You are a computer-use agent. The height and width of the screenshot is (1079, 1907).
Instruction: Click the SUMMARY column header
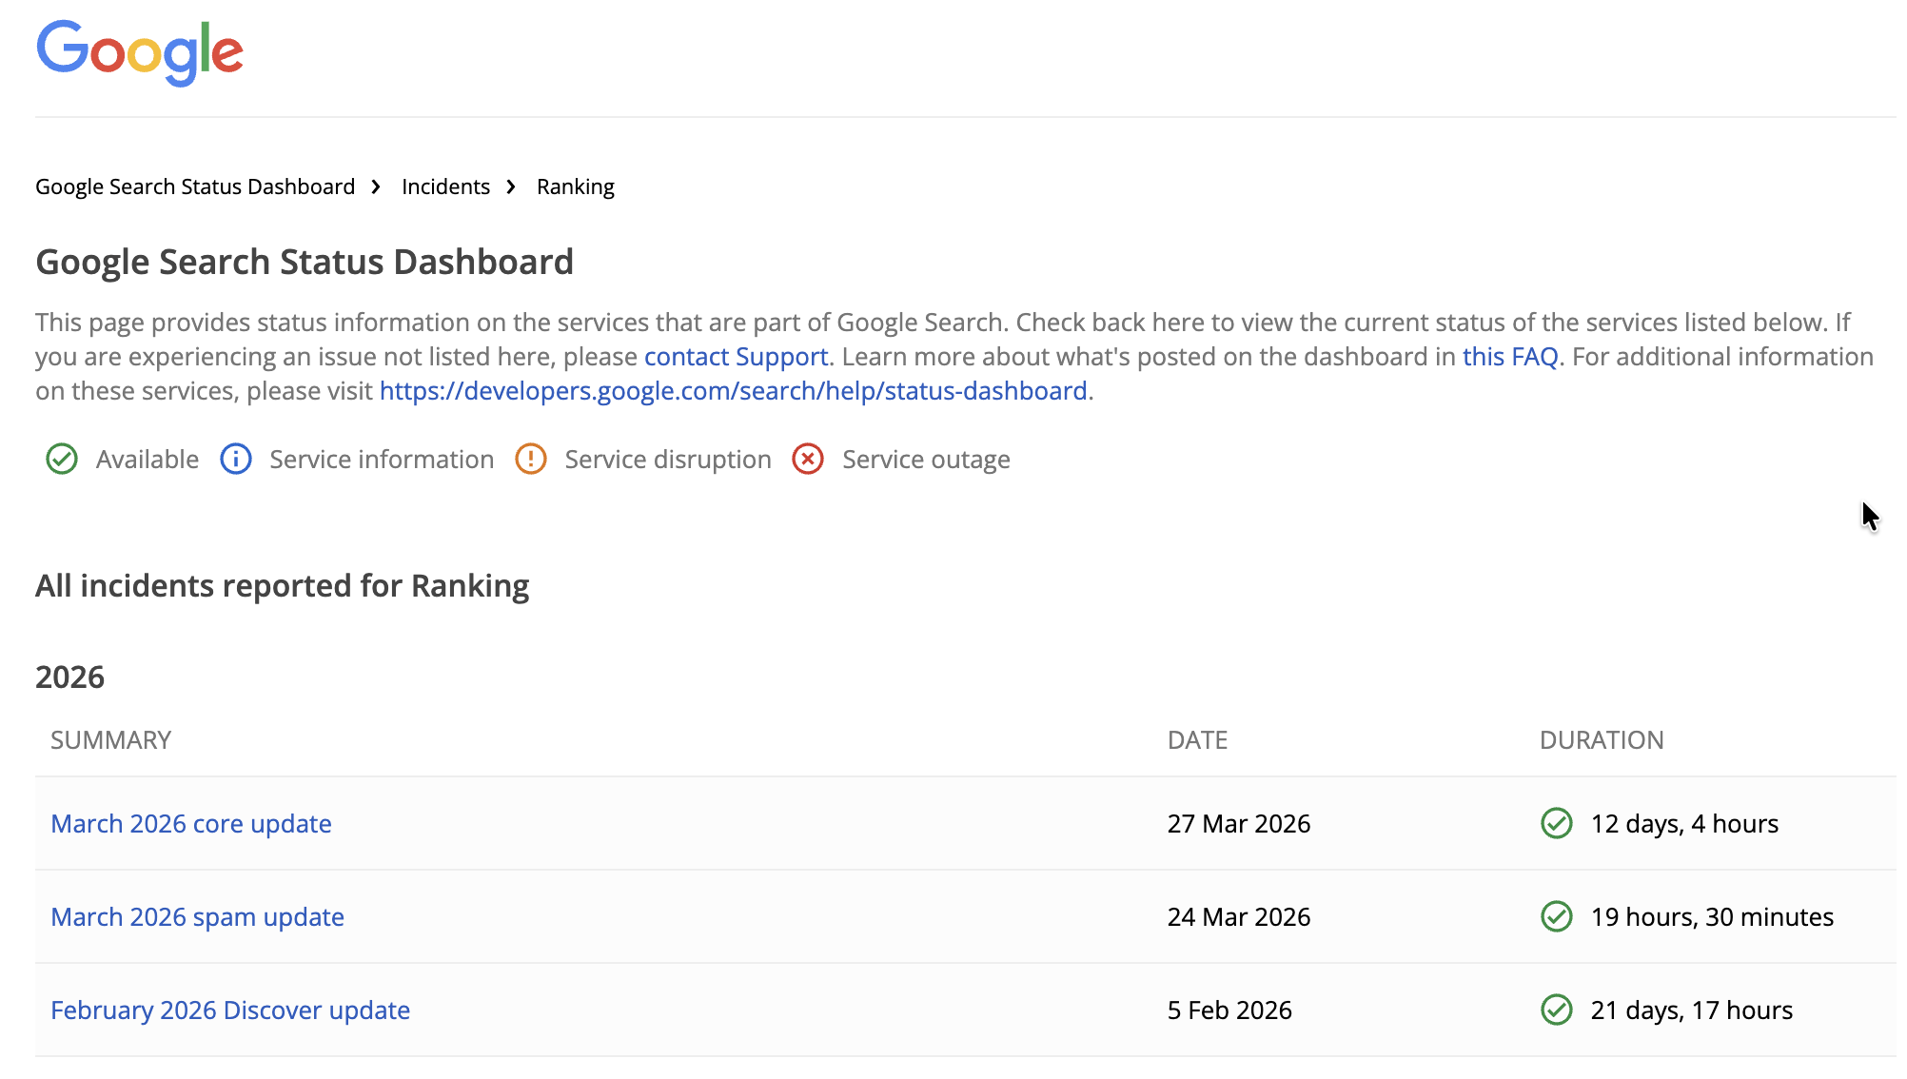pos(110,740)
